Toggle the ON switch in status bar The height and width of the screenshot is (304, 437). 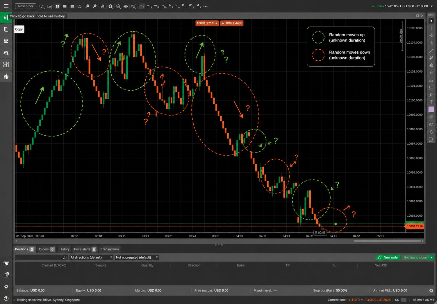point(404,300)
